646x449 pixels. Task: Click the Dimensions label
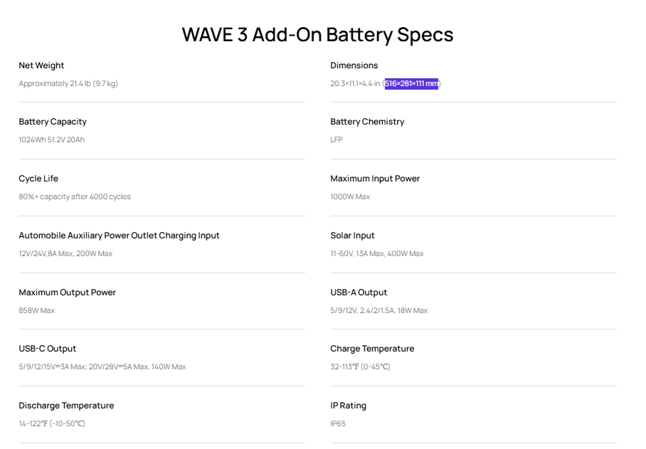click(354, 65)
